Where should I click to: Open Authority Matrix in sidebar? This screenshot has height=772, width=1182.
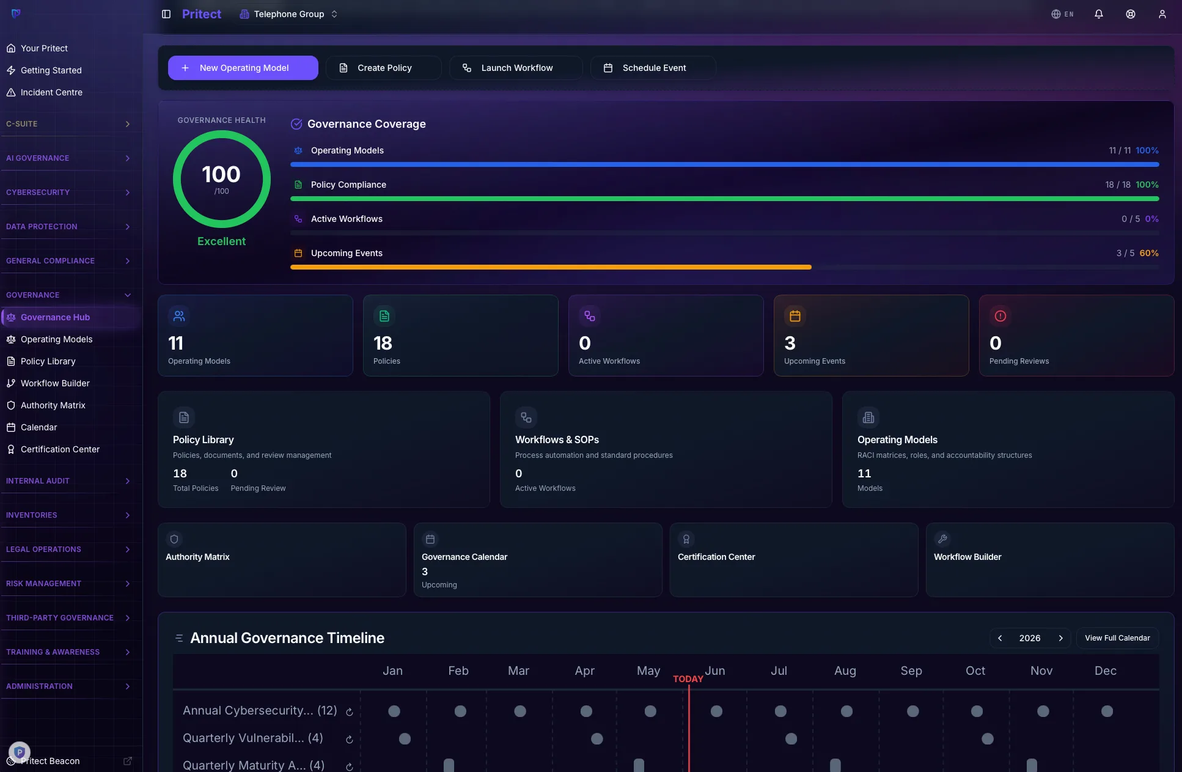[x=70, y=405]
